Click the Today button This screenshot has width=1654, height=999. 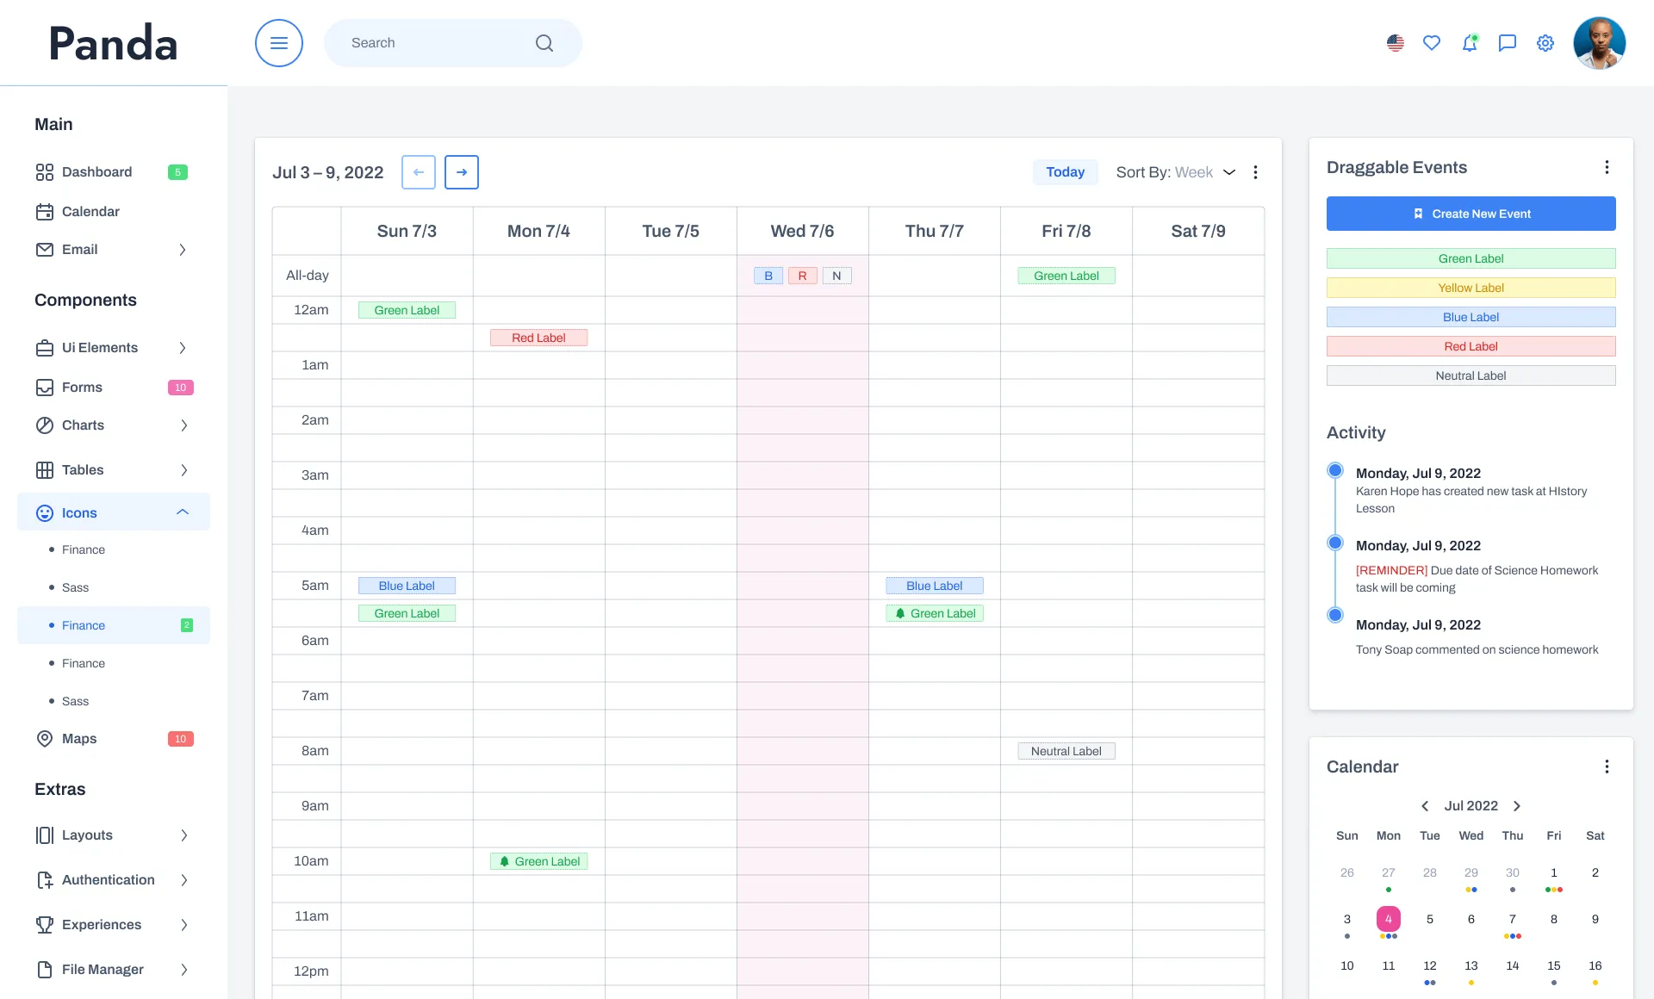pos(1065,172)
